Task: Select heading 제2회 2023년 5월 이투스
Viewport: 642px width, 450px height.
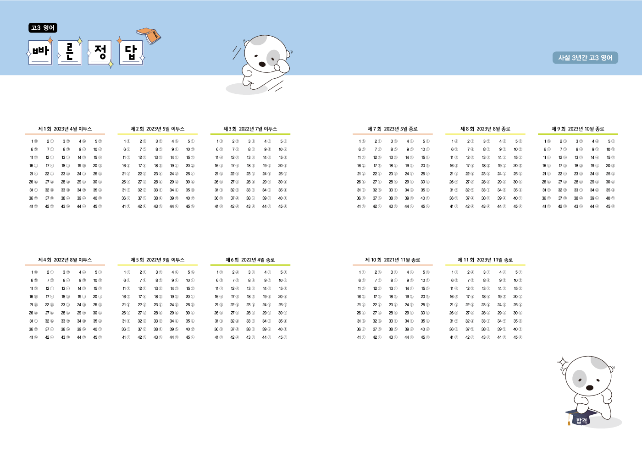Action: tap(158, 129)
